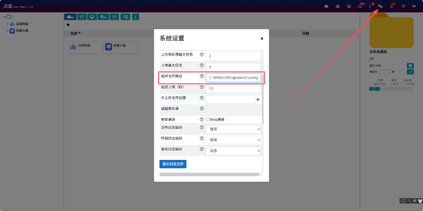Switch to list view toolbar button
This screenshot has width=423, height=211.
tap(114, 17)
